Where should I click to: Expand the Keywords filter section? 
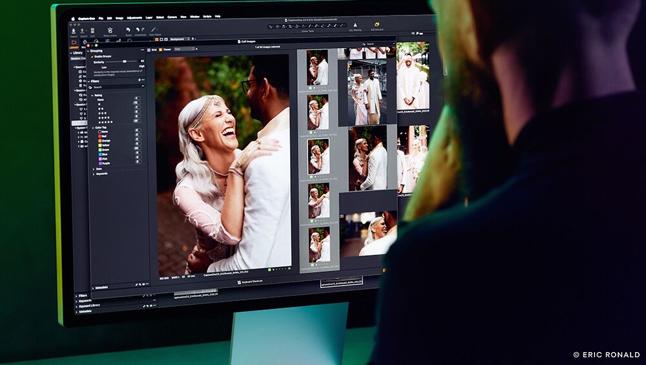[x=94, y=173]
